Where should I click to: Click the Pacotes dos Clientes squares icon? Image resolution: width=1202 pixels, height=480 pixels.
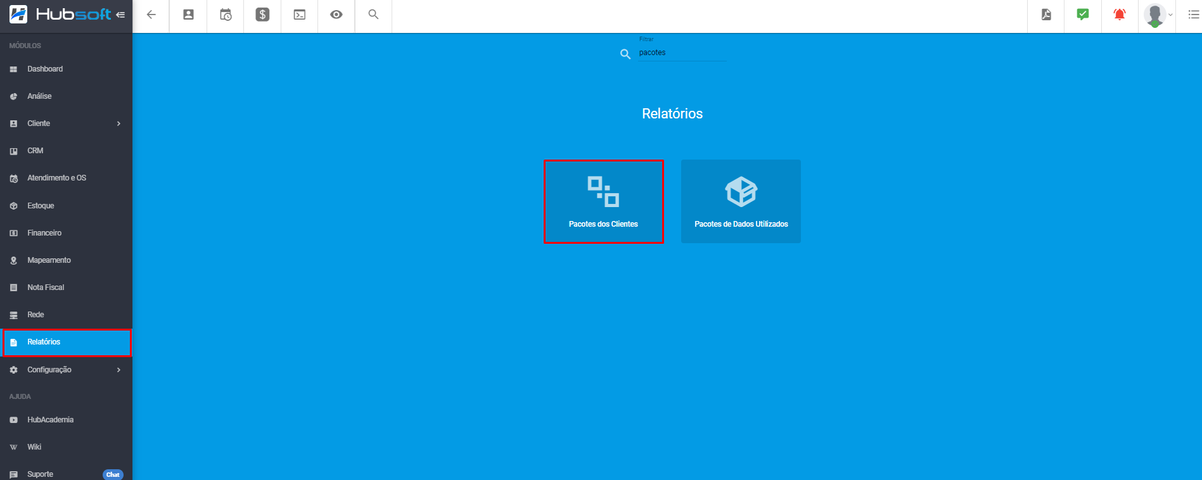tap(603, 192)
